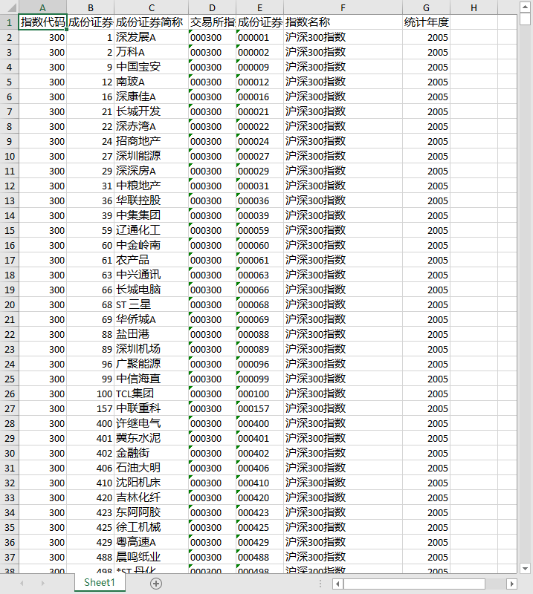
Task: Click cell 157 in column B
Action: [x=90, y=408]
